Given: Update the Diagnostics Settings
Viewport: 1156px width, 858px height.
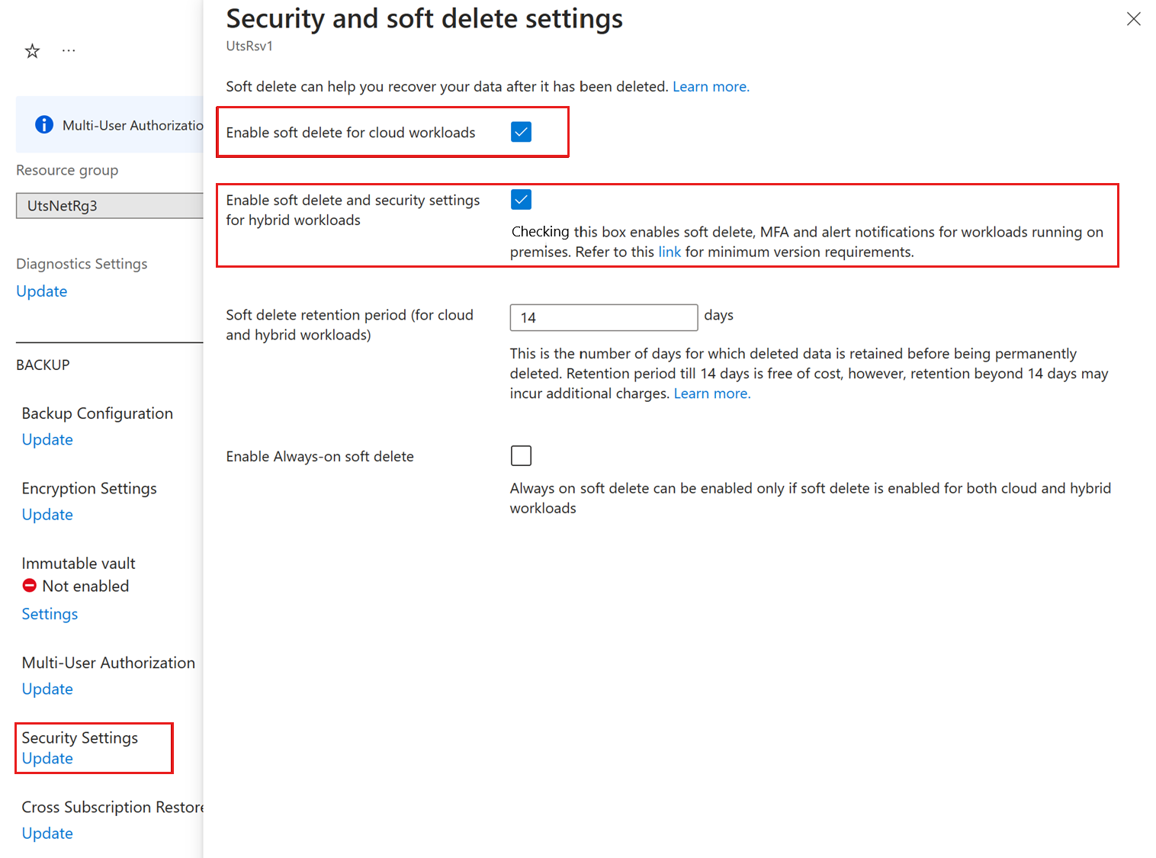Looking at the screenshot, I should (x=42, y=291).
